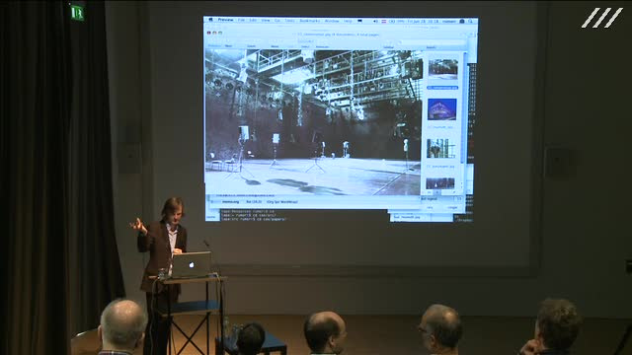Click the volume icon in menu bar

tap(375, 21)
